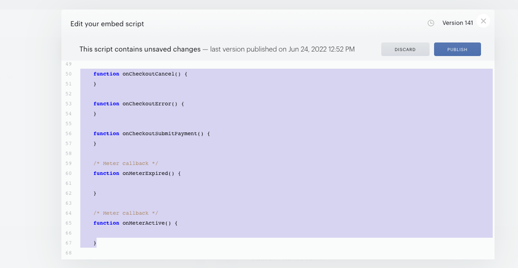
Task: Place cursor on empty line 66
Action: 286,233
